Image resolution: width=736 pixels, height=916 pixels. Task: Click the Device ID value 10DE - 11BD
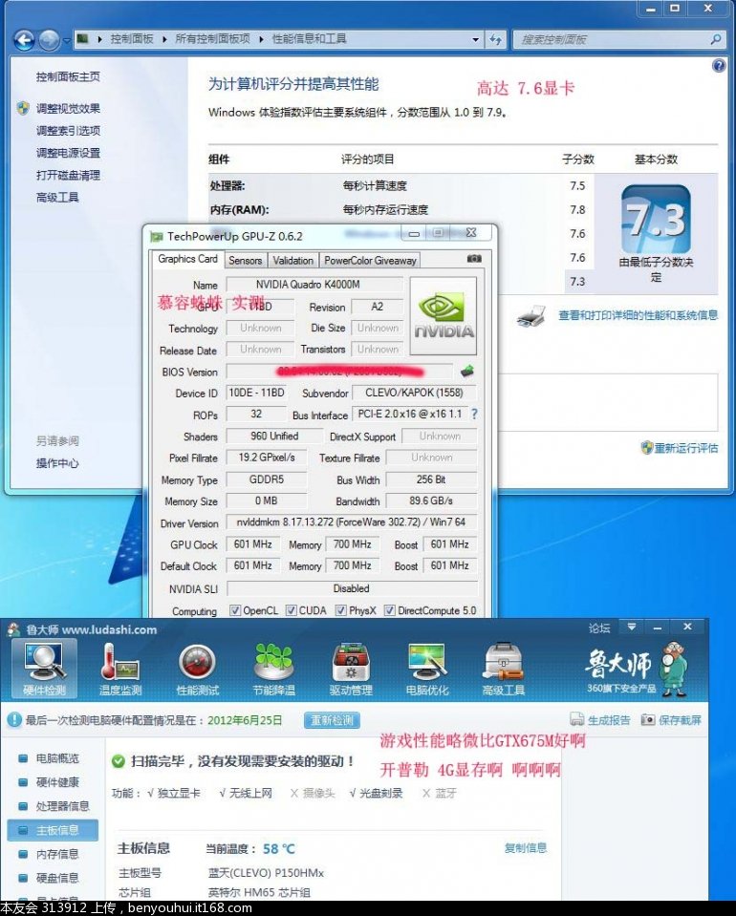click(256, 393)
